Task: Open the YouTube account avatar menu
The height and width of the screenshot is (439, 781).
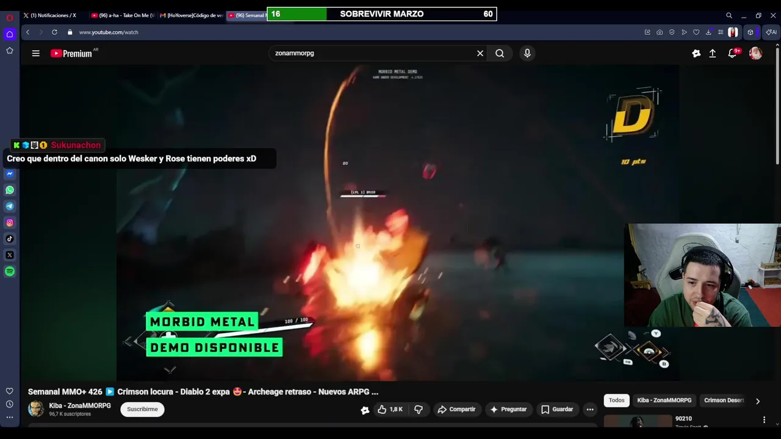Action: (755, 54)
